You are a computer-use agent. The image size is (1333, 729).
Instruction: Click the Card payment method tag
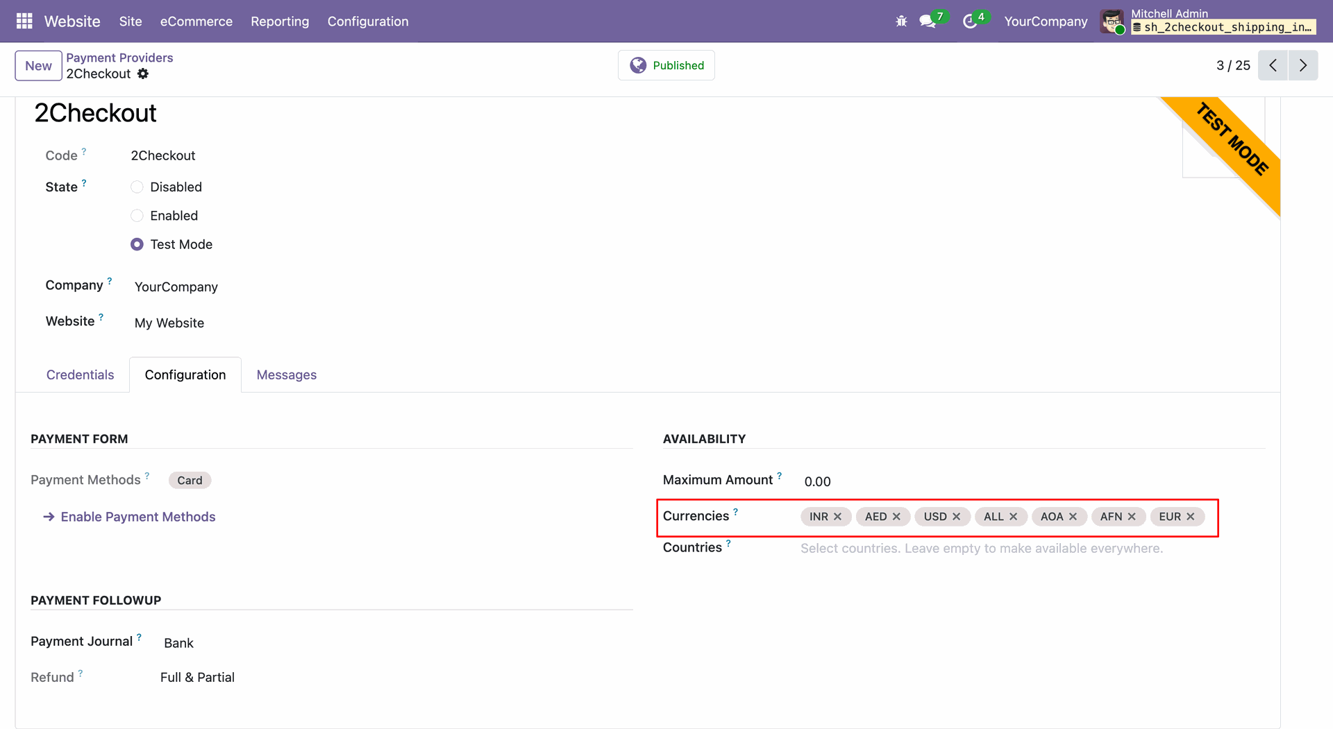pyautogui.click(x=190, y=480)
